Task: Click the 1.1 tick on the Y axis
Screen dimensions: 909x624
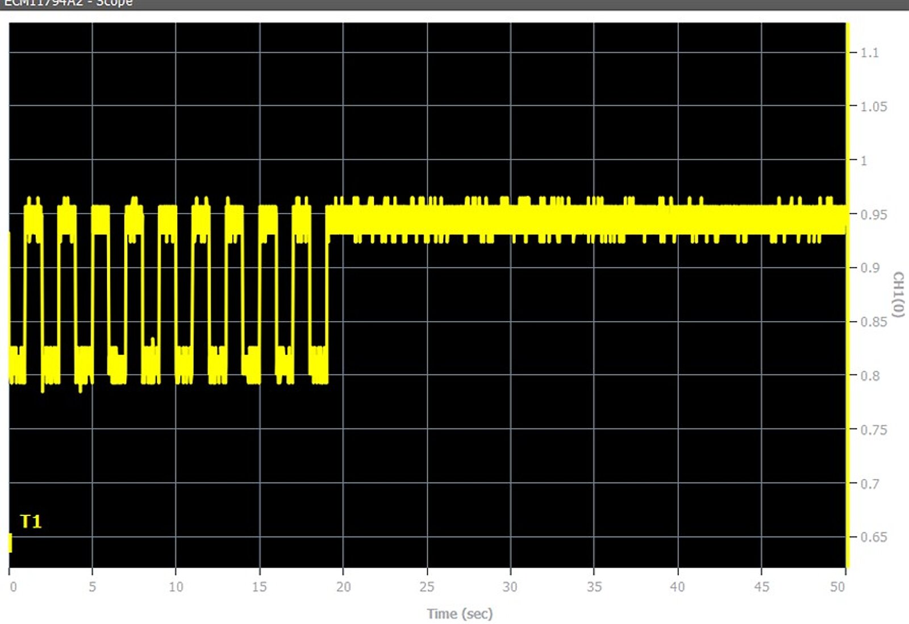Action: (x=869, y=53)
